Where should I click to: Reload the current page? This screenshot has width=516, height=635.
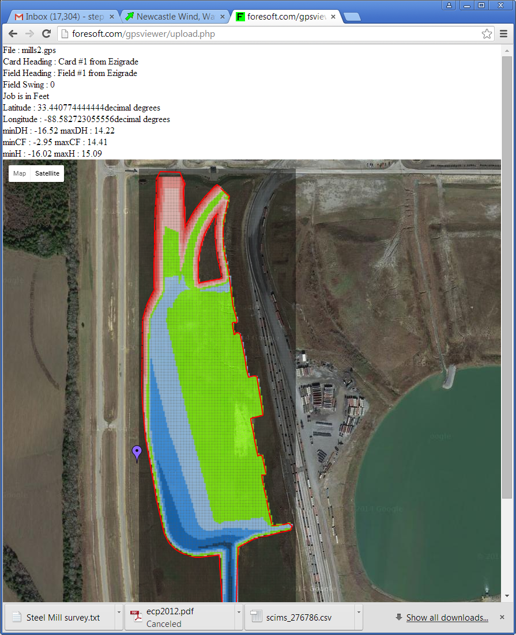[47, 34]
